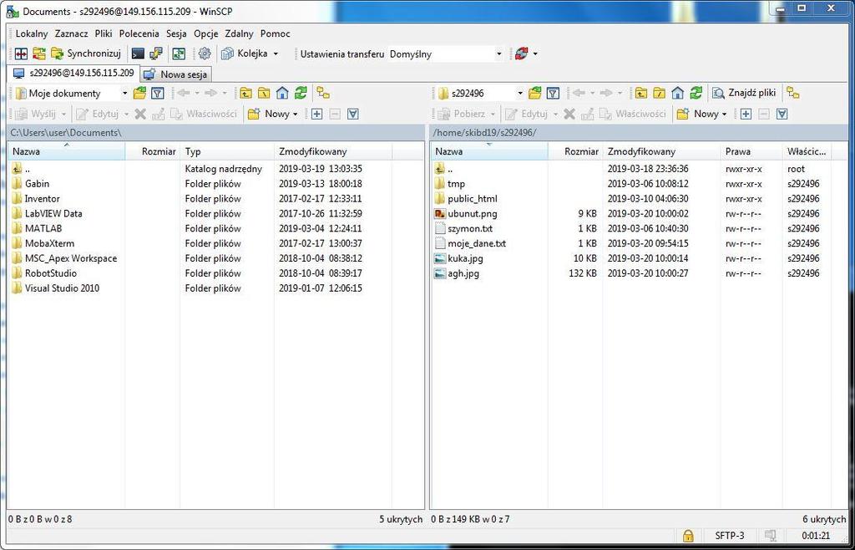The width and height of the screenshot is (855, 550).
Task: Show the remote directory tree icon
Action: pyautogui.click(x=793, y=94)
